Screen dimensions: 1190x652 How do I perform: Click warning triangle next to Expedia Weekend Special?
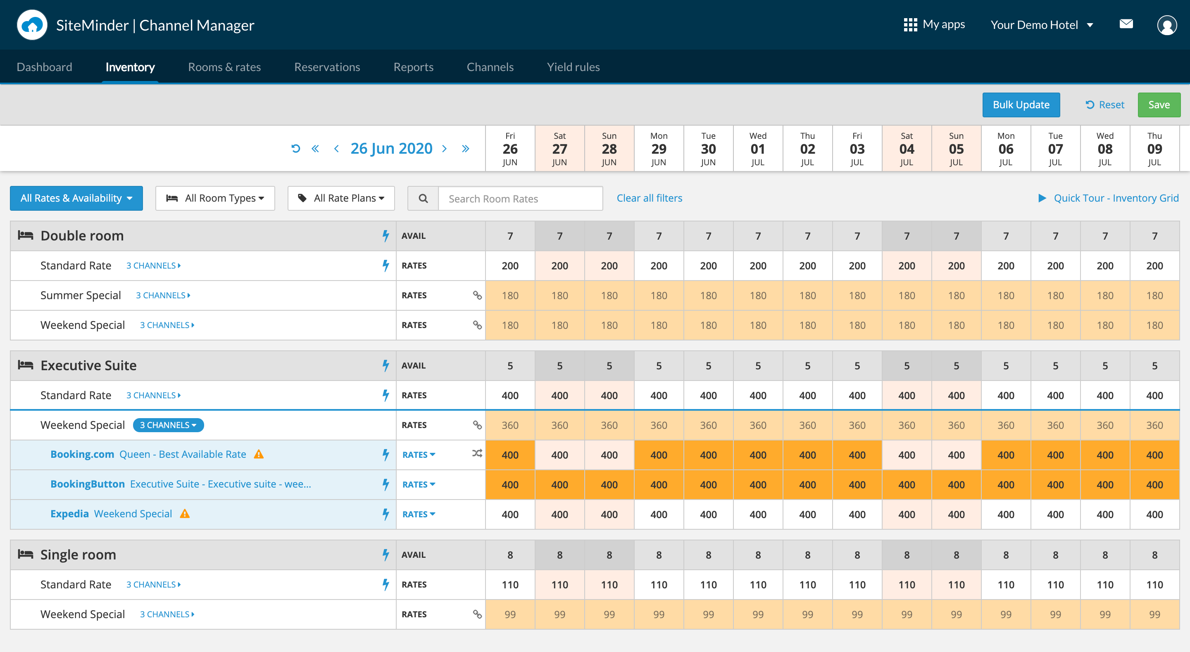pos(185,514)
